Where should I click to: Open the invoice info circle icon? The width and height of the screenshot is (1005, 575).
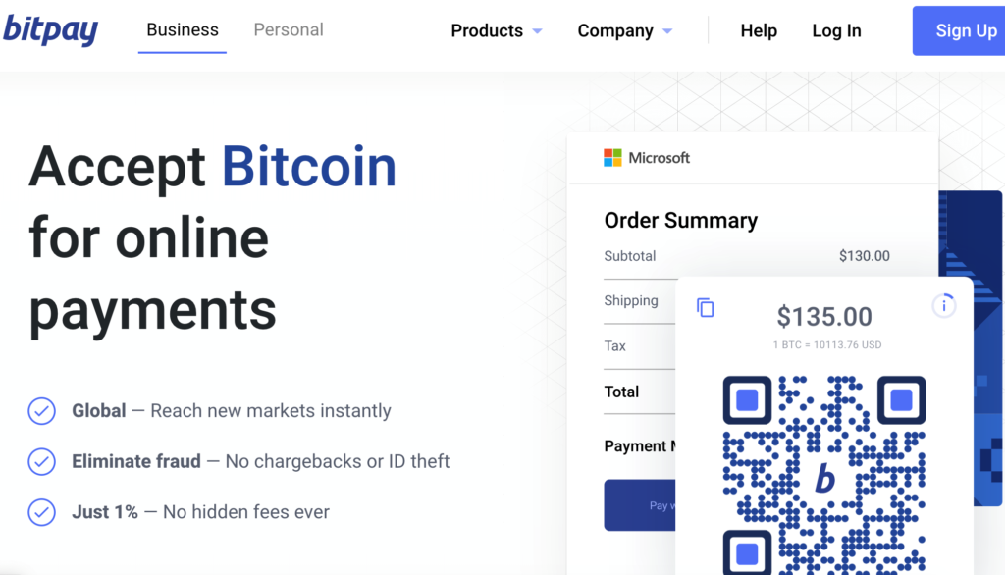tap(943, 306)
